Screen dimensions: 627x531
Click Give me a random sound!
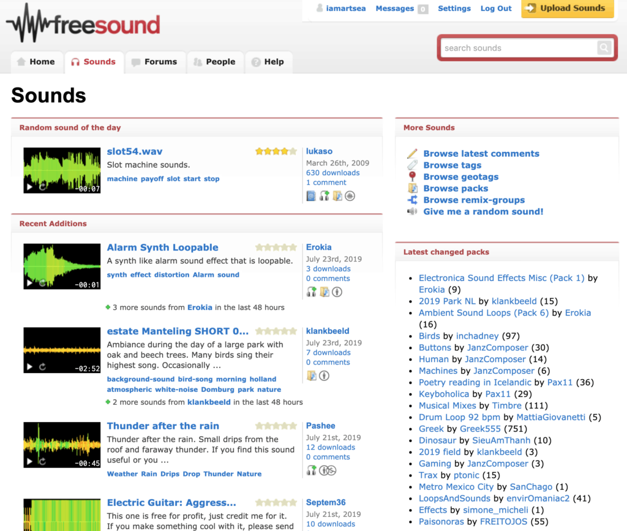coord(483,211)
